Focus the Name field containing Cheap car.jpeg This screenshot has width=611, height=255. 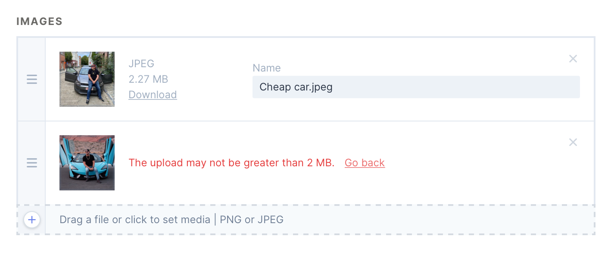(416, 87)
